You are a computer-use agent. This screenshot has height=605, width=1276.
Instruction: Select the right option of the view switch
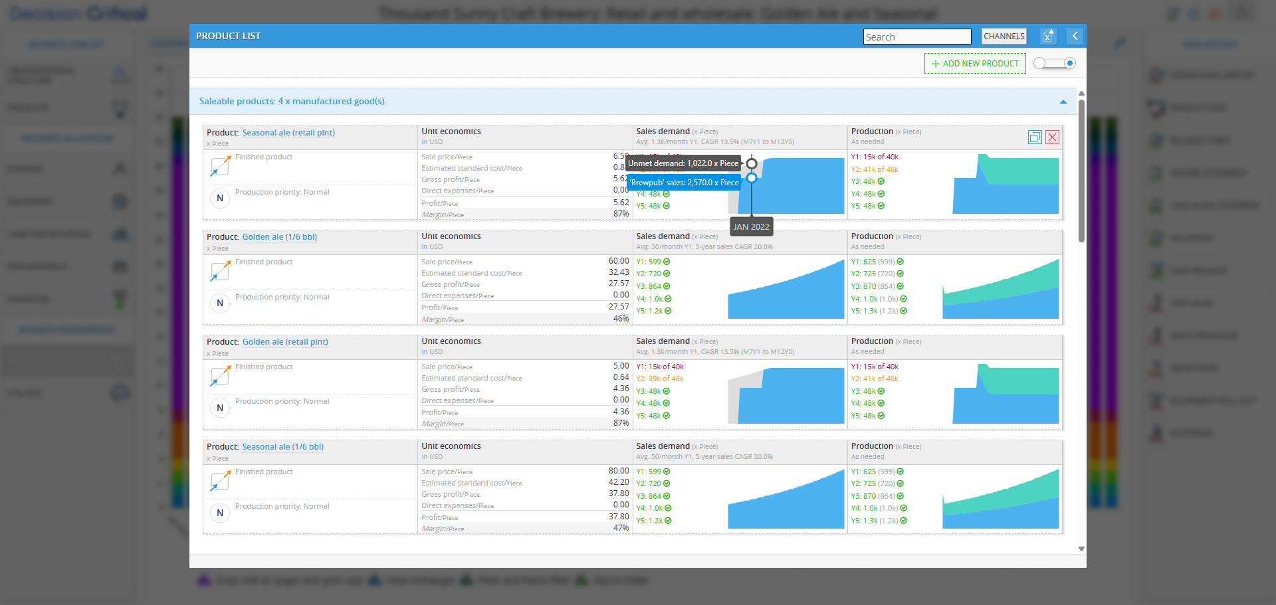tap(1069, 64)
